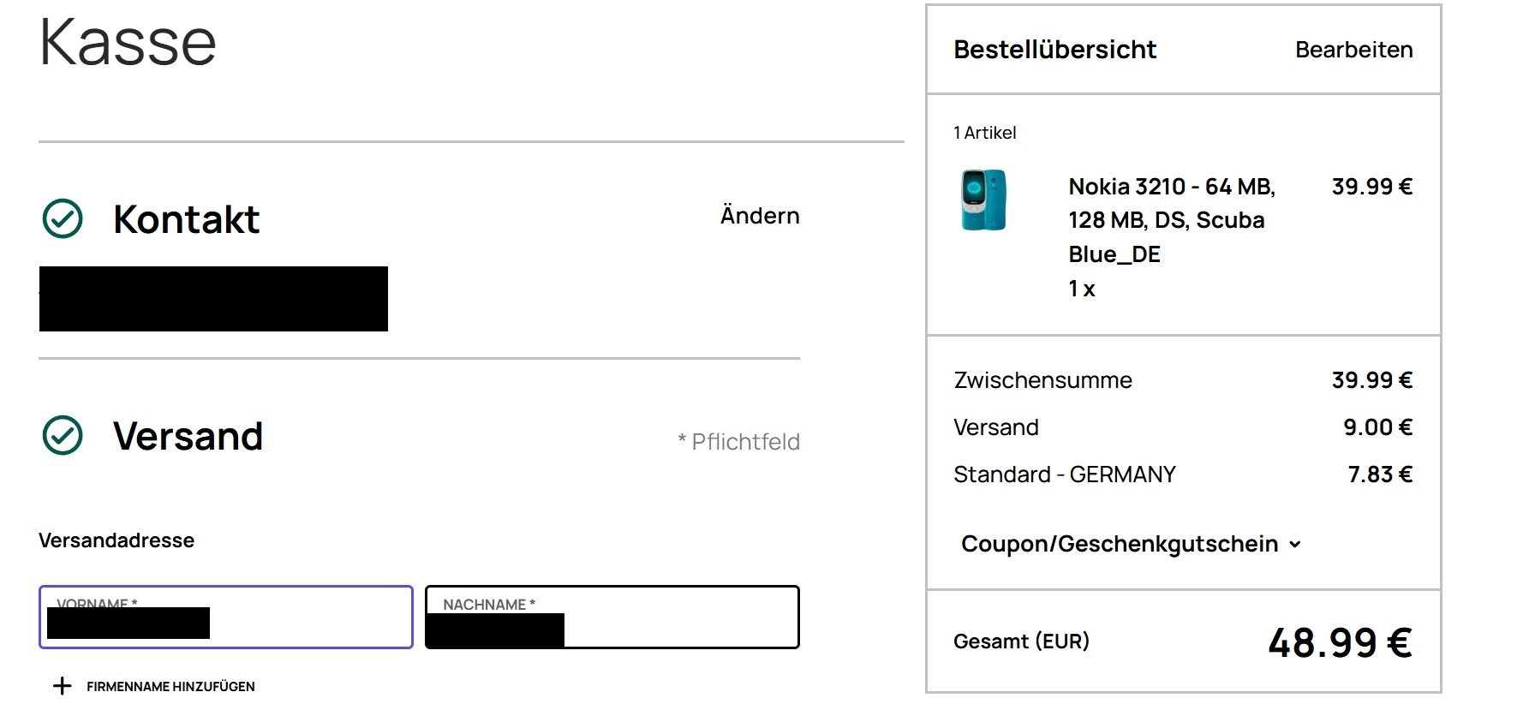Click the Gesamt total 48.99 € amount

click(1340, 642)
